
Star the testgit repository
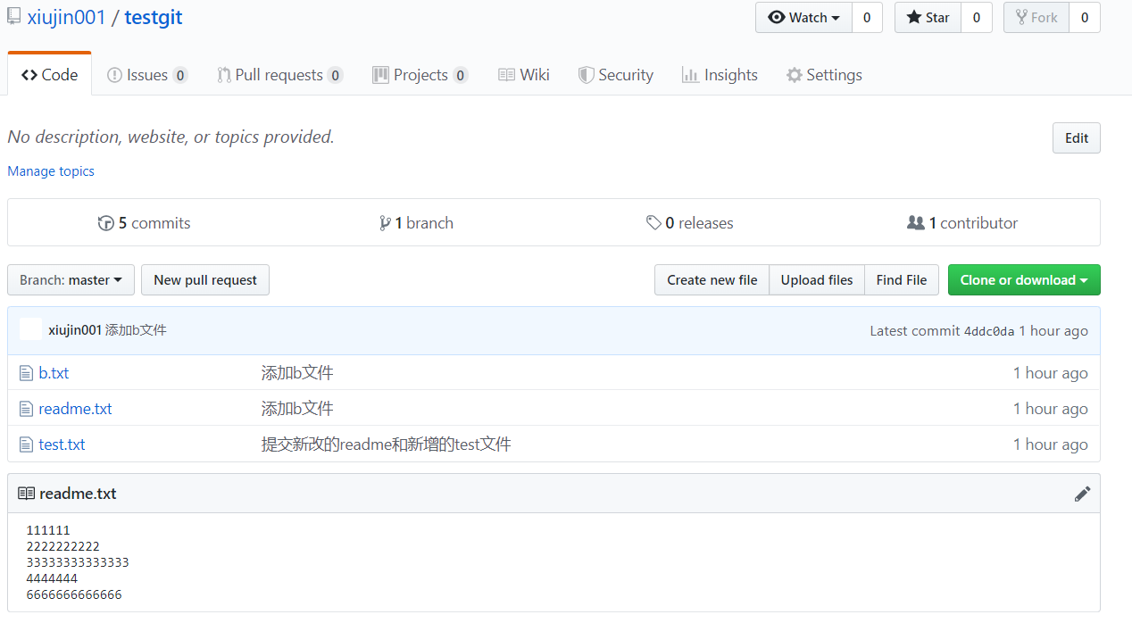tap(928, 18)
